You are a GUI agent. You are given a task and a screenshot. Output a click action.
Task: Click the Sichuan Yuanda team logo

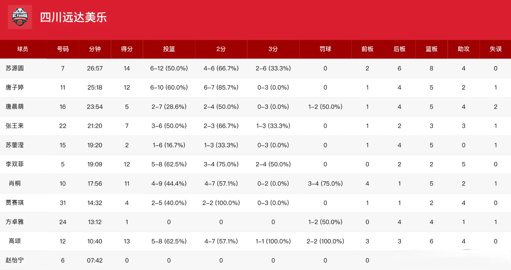(20, 17)
